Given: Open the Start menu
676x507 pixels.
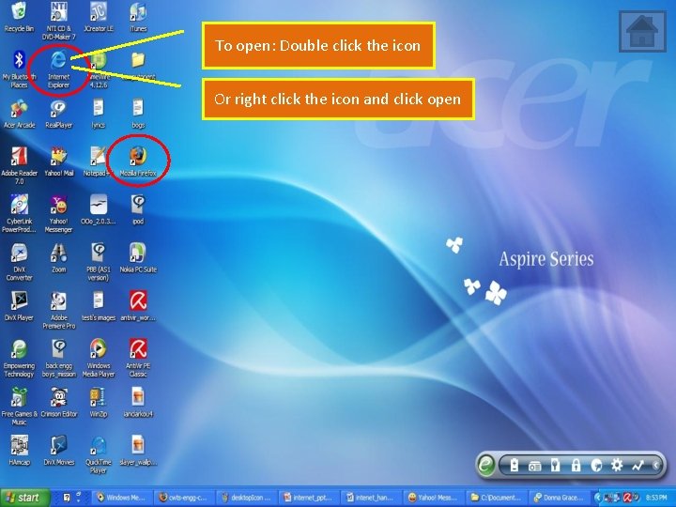Looking at the screenshot, I should point(25,498).
